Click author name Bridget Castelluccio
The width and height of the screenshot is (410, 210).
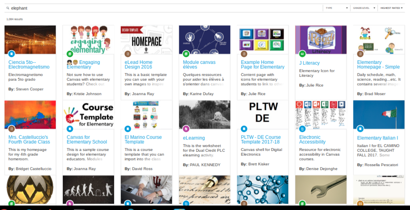(34, 169)
